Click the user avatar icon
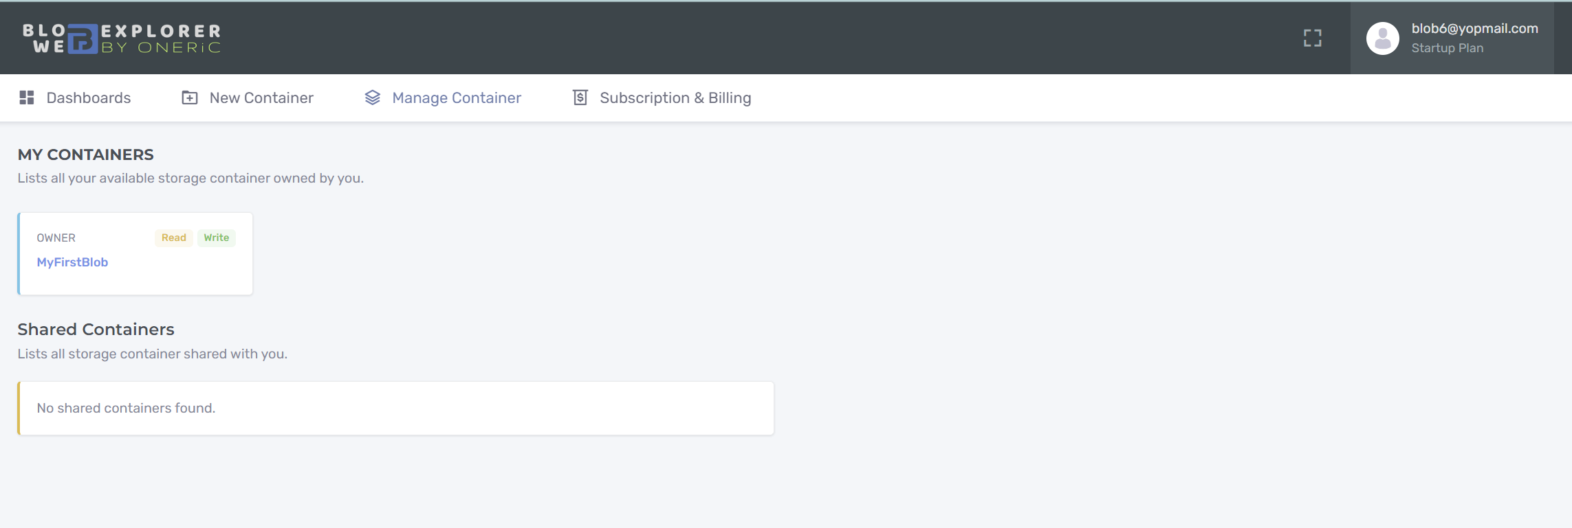The image size is (1572, 528). (x=1383, y=38)
